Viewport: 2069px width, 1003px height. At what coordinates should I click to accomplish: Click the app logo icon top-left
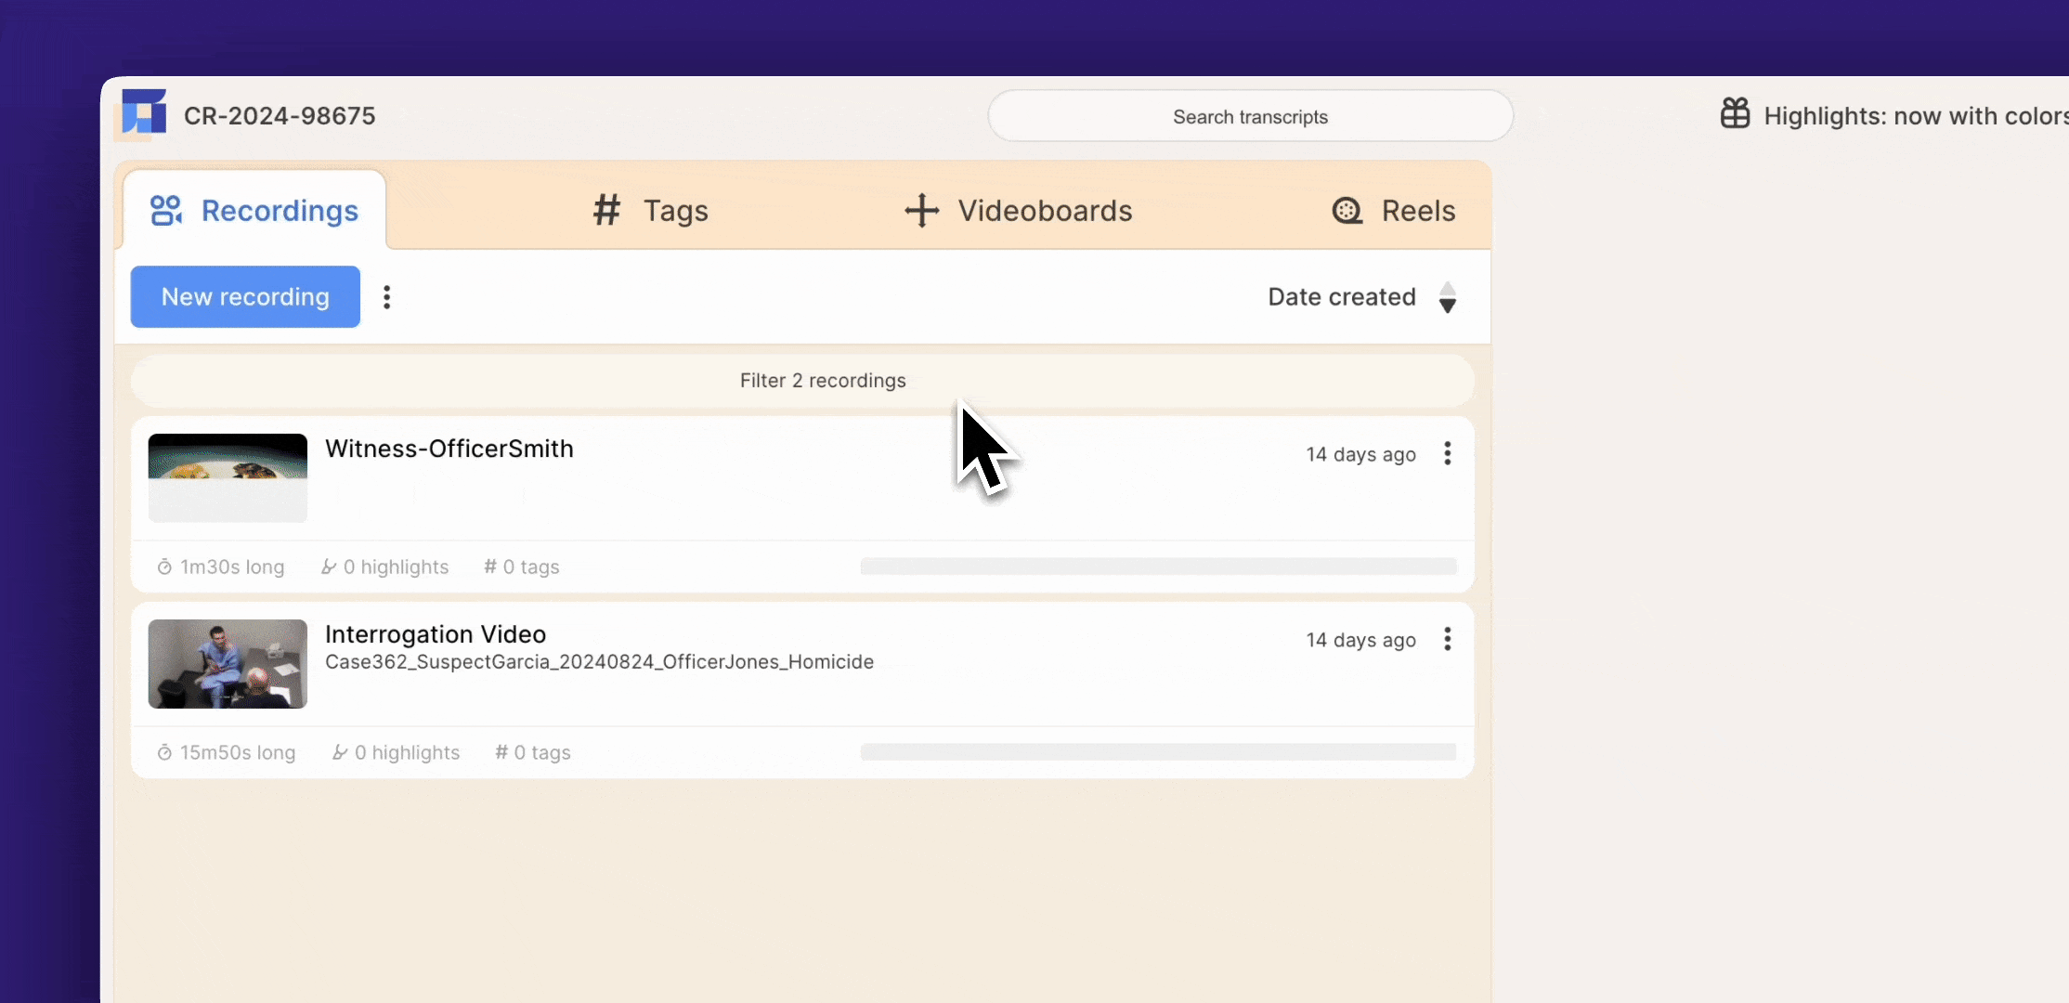(144, 116)
